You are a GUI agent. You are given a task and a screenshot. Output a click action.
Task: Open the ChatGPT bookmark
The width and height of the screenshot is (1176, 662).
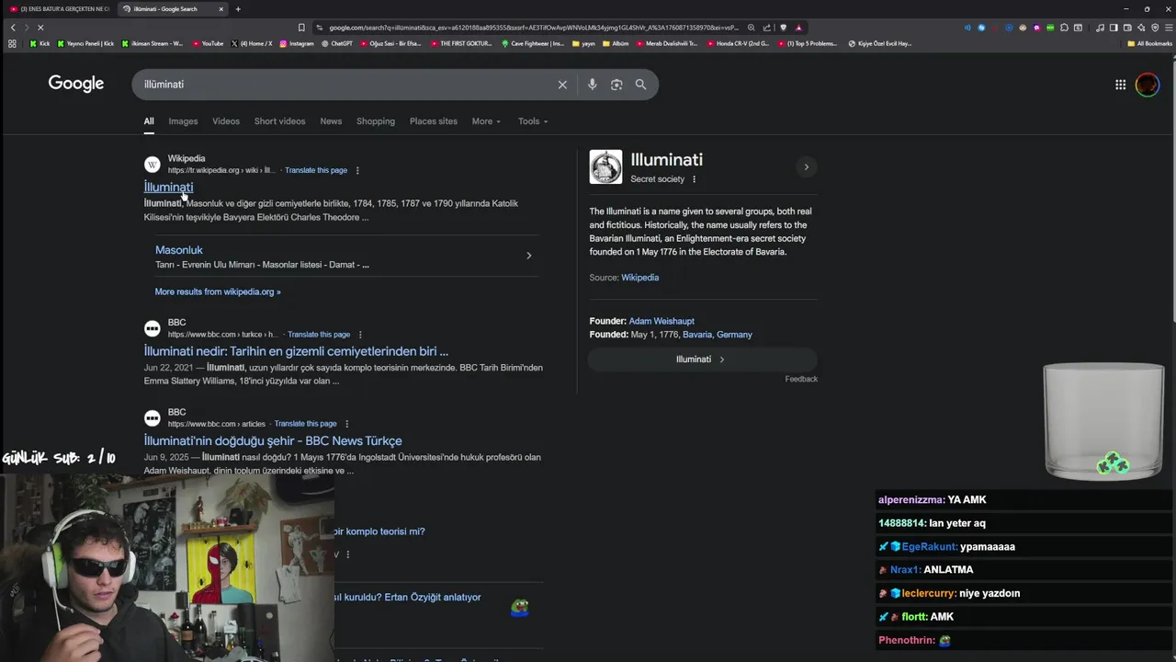click(337, 43)
